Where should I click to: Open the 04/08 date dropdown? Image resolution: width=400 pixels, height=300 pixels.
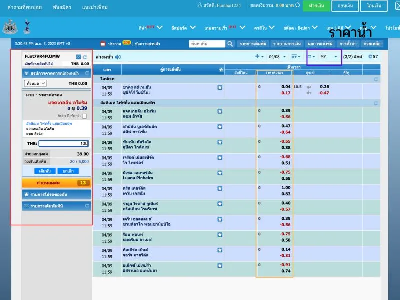click(x=277, y=57)
